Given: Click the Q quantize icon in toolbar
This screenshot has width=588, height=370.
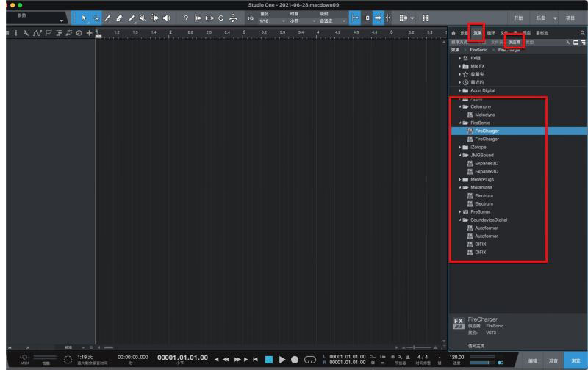Looking at the screenshot, I should (x=221, y=18).
